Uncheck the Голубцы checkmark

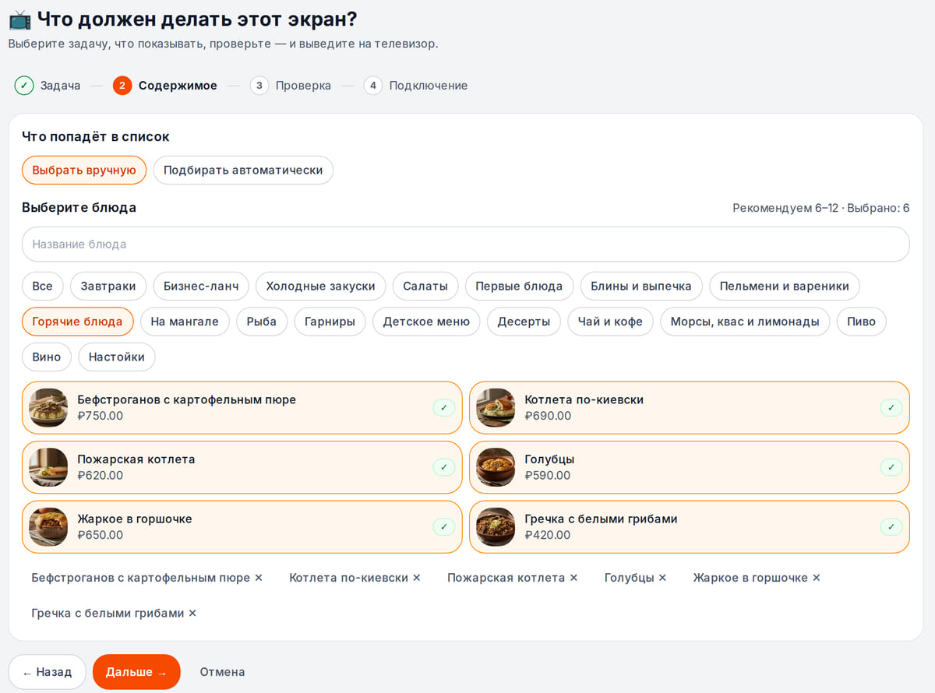[891, 467]
